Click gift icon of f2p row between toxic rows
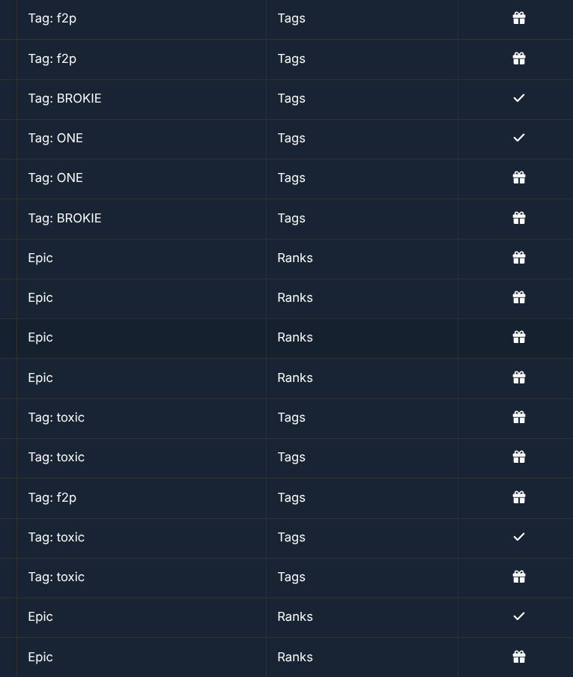Viewport: 573px width, 677px height. point(519,497)
